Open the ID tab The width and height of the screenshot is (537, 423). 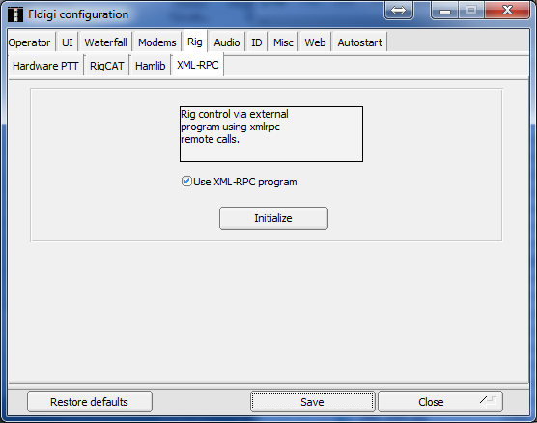coord(257,42)
